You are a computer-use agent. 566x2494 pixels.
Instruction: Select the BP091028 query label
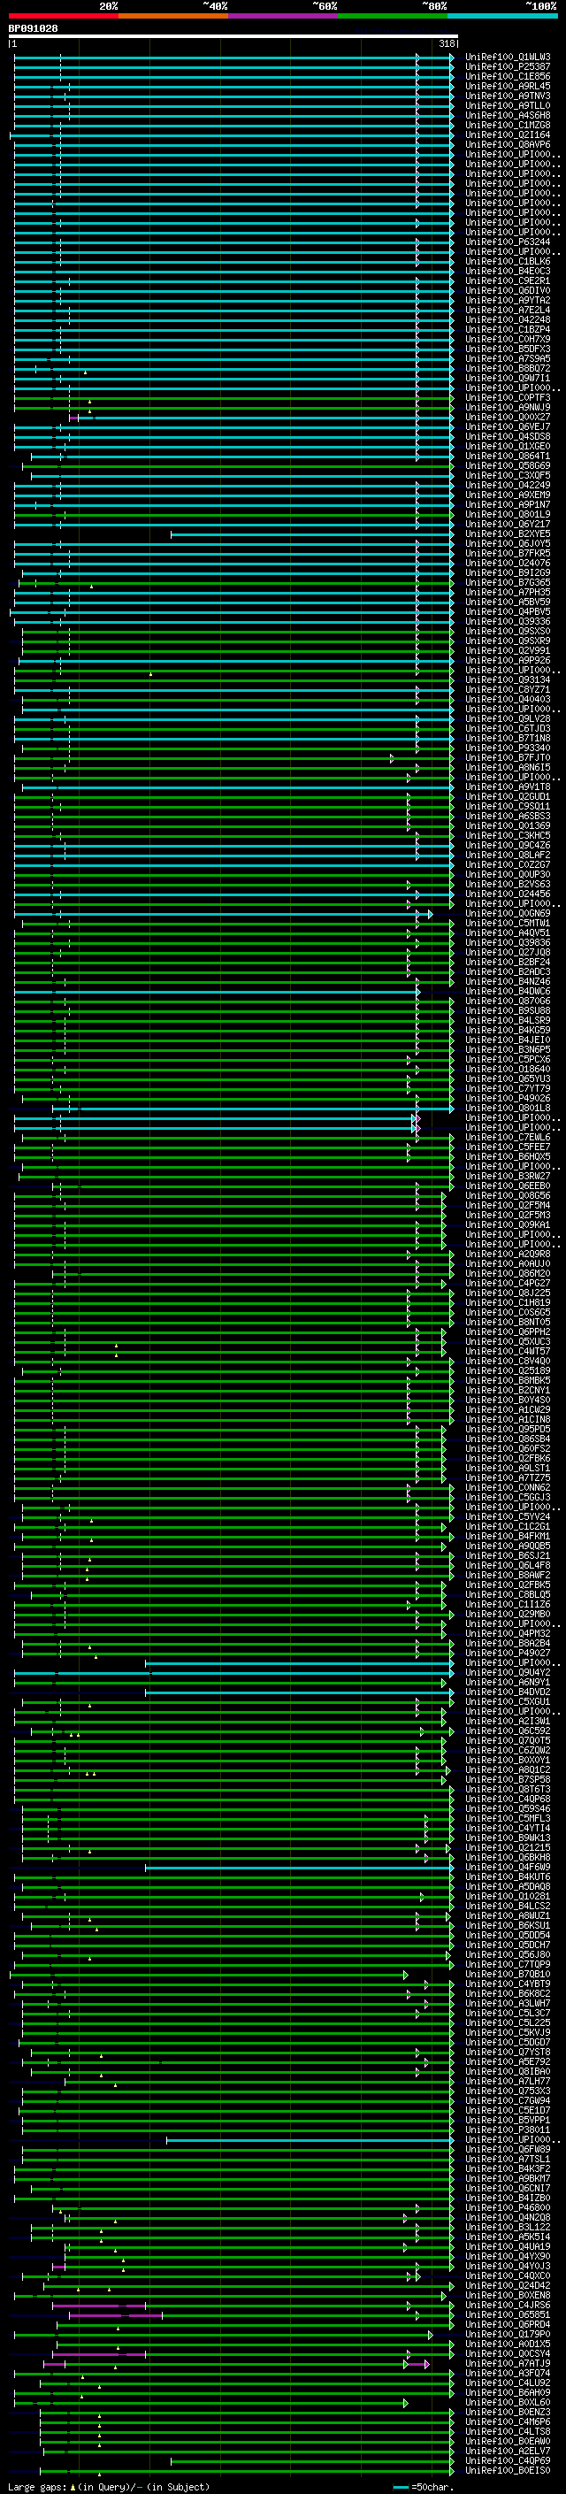(33, 28)
